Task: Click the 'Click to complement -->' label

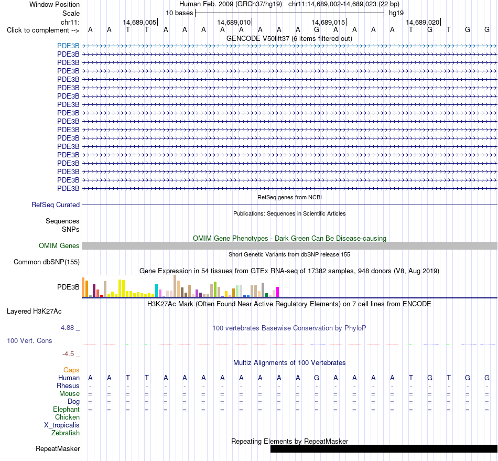Action: tap(43, 30)
